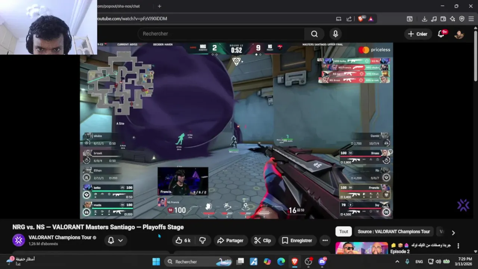Click the YouTube search magnifier button

click(x=314, y=34)
